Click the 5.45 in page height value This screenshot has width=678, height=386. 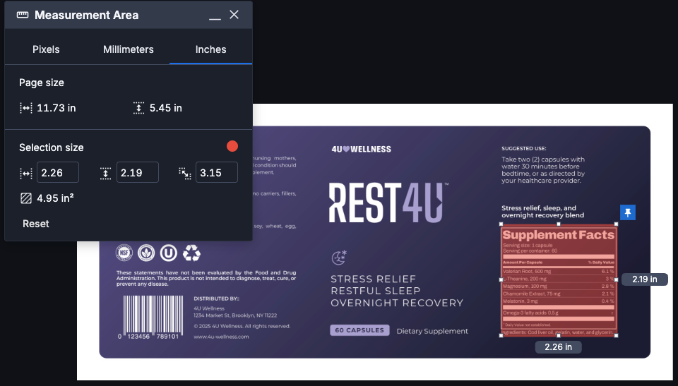click(165, 108)
